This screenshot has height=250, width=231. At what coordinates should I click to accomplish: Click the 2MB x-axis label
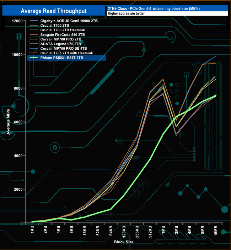pyautogui.click(x=176, y=230)
